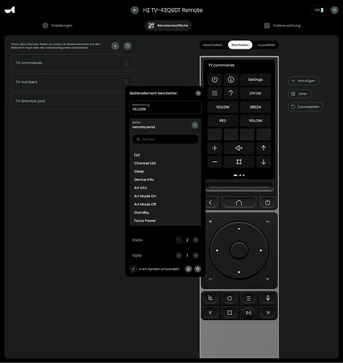Go back using the arrow beside the remote title
Viewport: 343px width, 363px height.
(x=135, y=10)
